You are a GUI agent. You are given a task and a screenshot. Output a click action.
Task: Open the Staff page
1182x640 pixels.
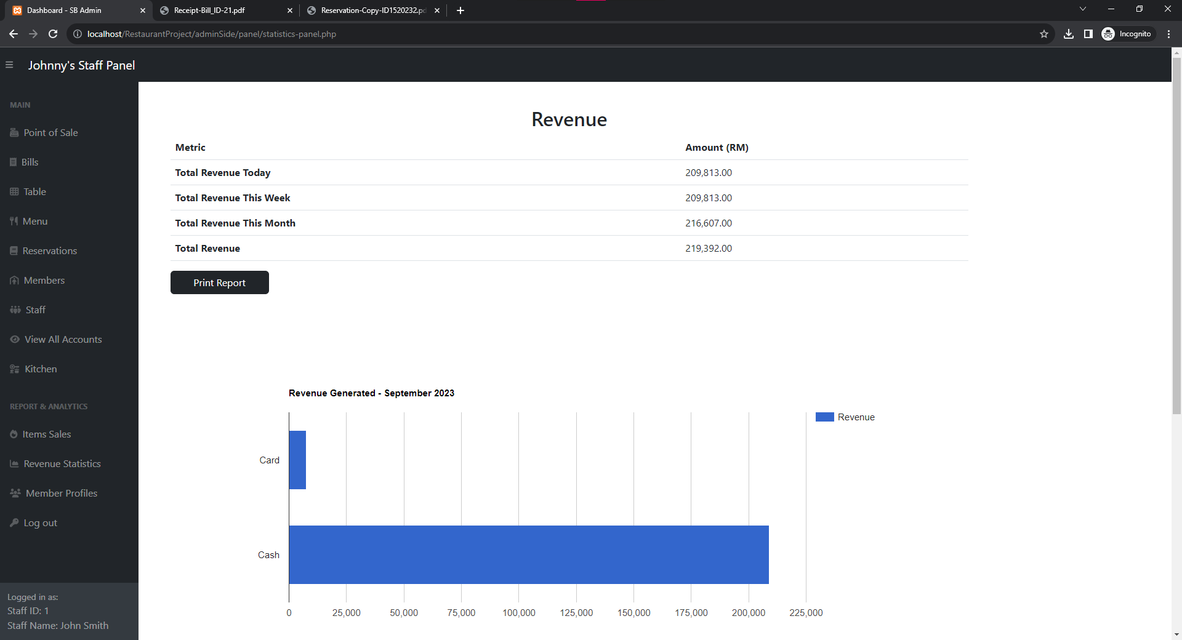35,310
